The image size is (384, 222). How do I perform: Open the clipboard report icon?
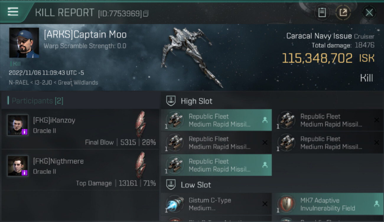coord(322,13)
